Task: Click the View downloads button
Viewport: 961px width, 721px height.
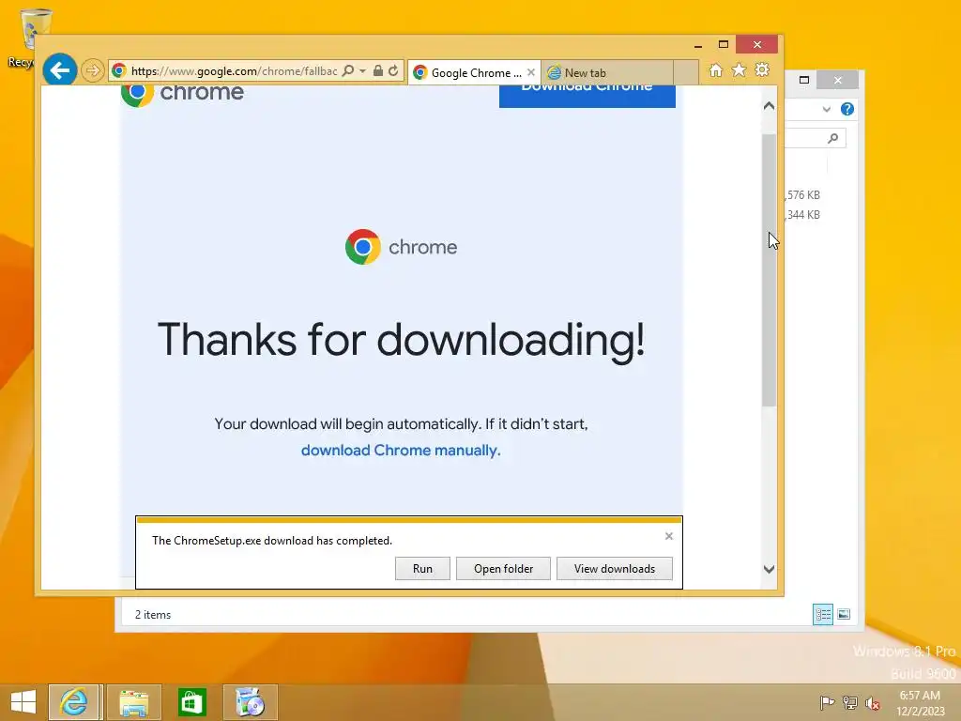Action: click(614, 568)
